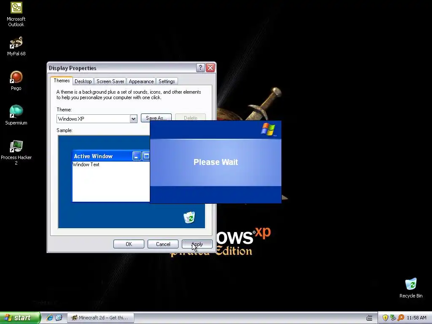Click the Window Text sample text
This screenshot has width=432, height=324.
click(x=86, y=165)
